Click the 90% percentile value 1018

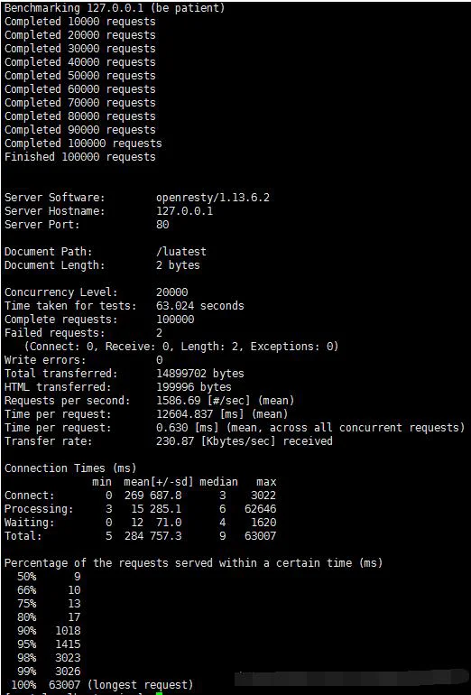tap(68, 631)
